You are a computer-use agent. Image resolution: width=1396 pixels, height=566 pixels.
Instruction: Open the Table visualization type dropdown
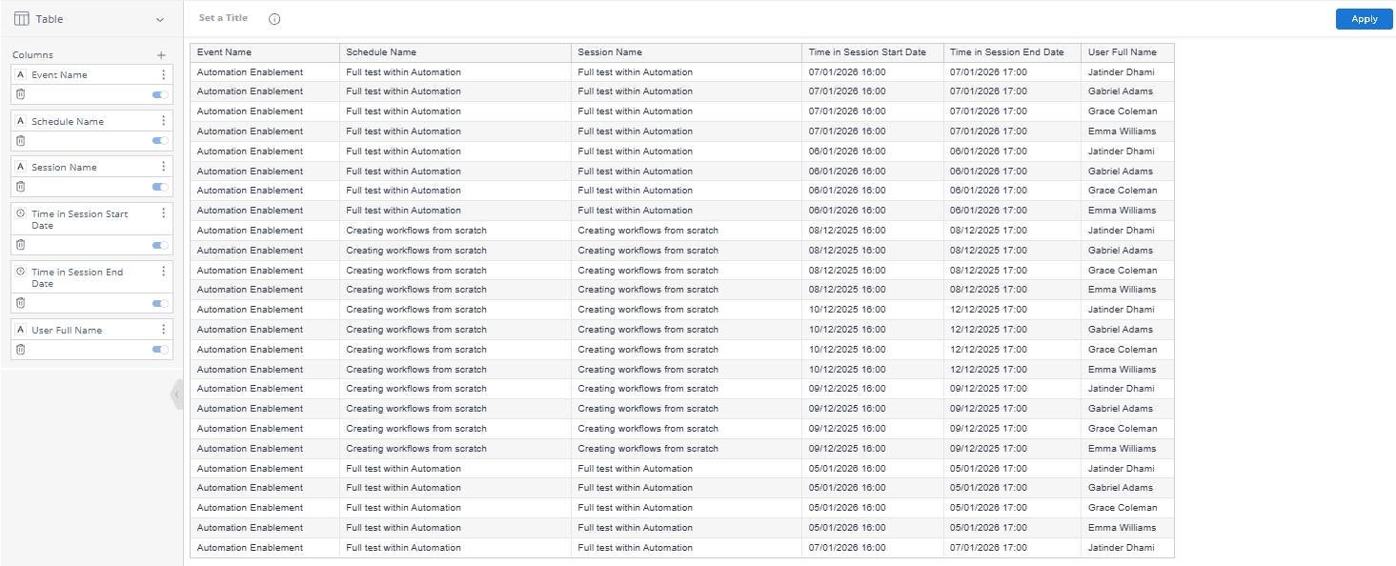[159, 19]
